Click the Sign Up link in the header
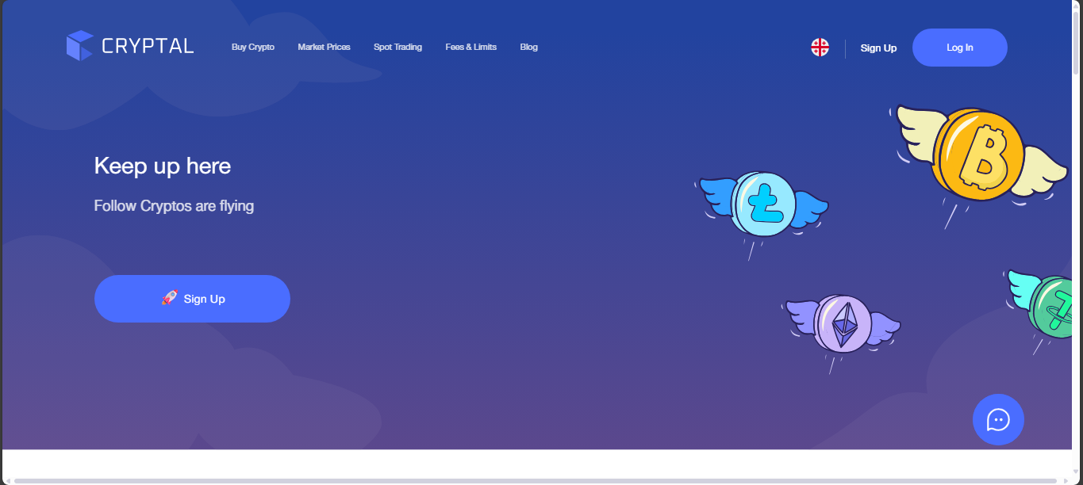 coord(878,48)
